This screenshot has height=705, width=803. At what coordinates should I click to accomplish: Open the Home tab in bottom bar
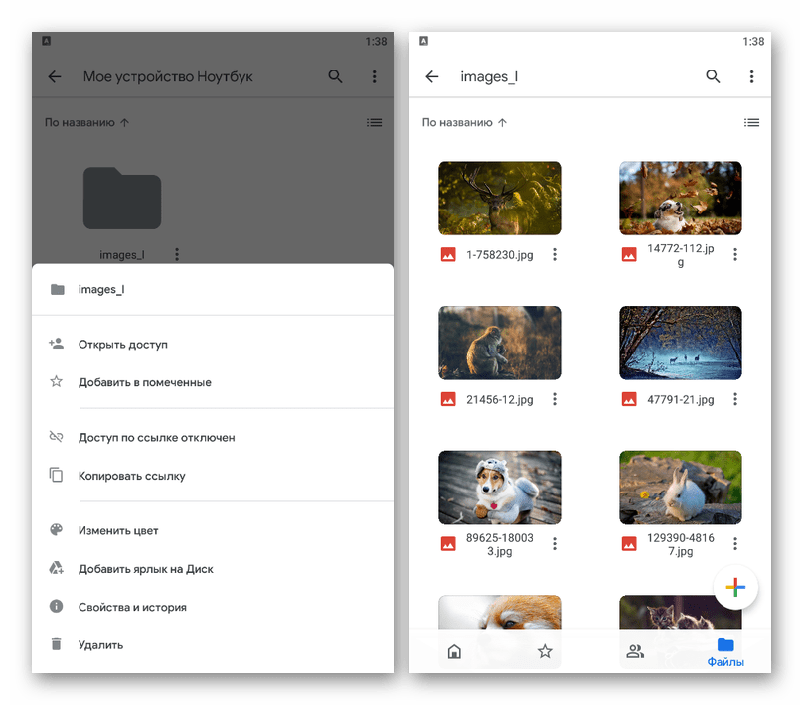click(x=454, y=651)
